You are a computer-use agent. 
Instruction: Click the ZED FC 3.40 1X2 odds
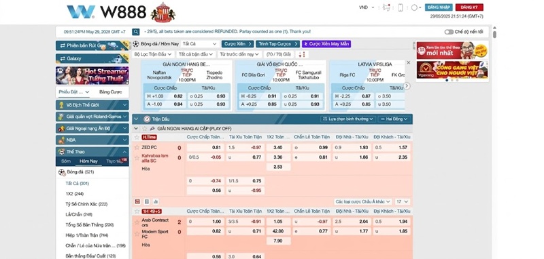tap(278, 147)
